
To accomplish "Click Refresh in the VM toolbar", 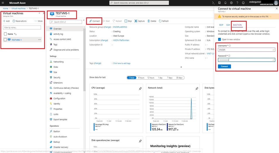I will pos(164,21).
